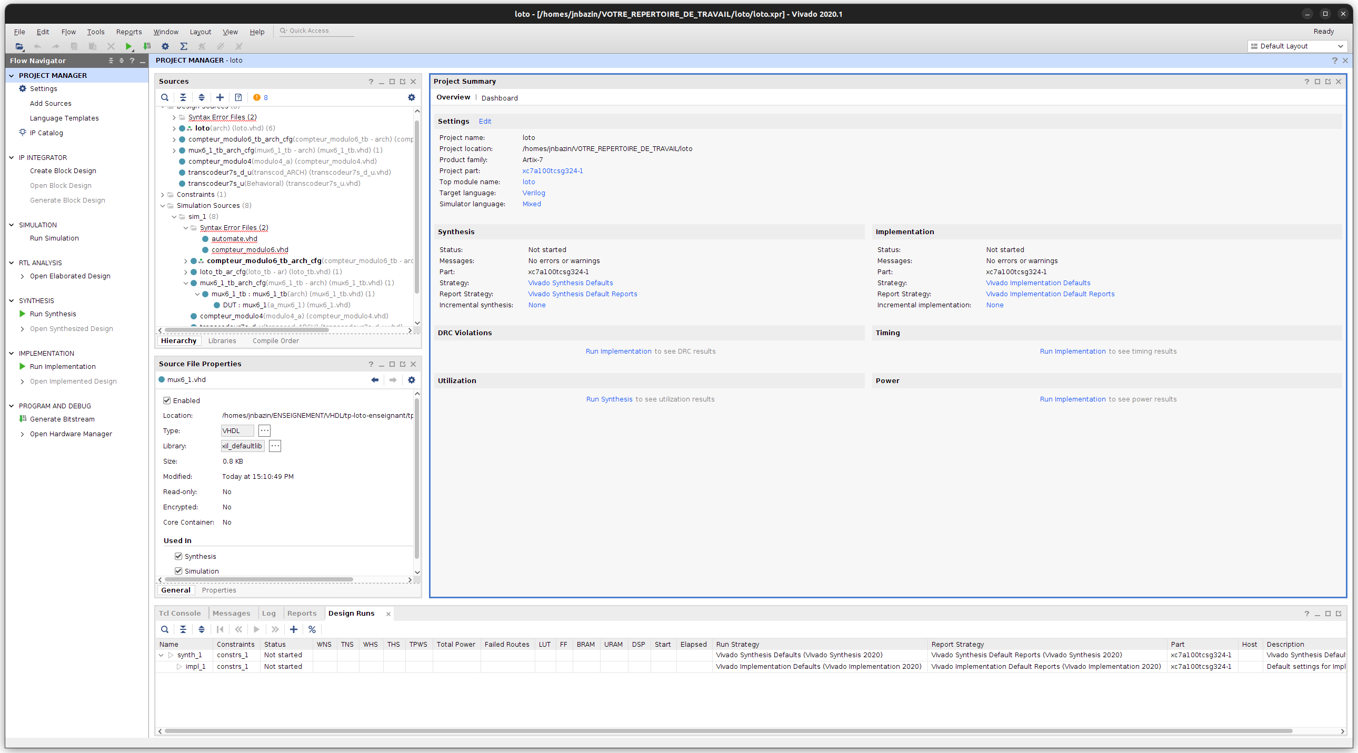The height and width of the screenshot is (753, 1358).
Task: Click the green Run arrow in main toolbar
Action: tap(128, 46)
